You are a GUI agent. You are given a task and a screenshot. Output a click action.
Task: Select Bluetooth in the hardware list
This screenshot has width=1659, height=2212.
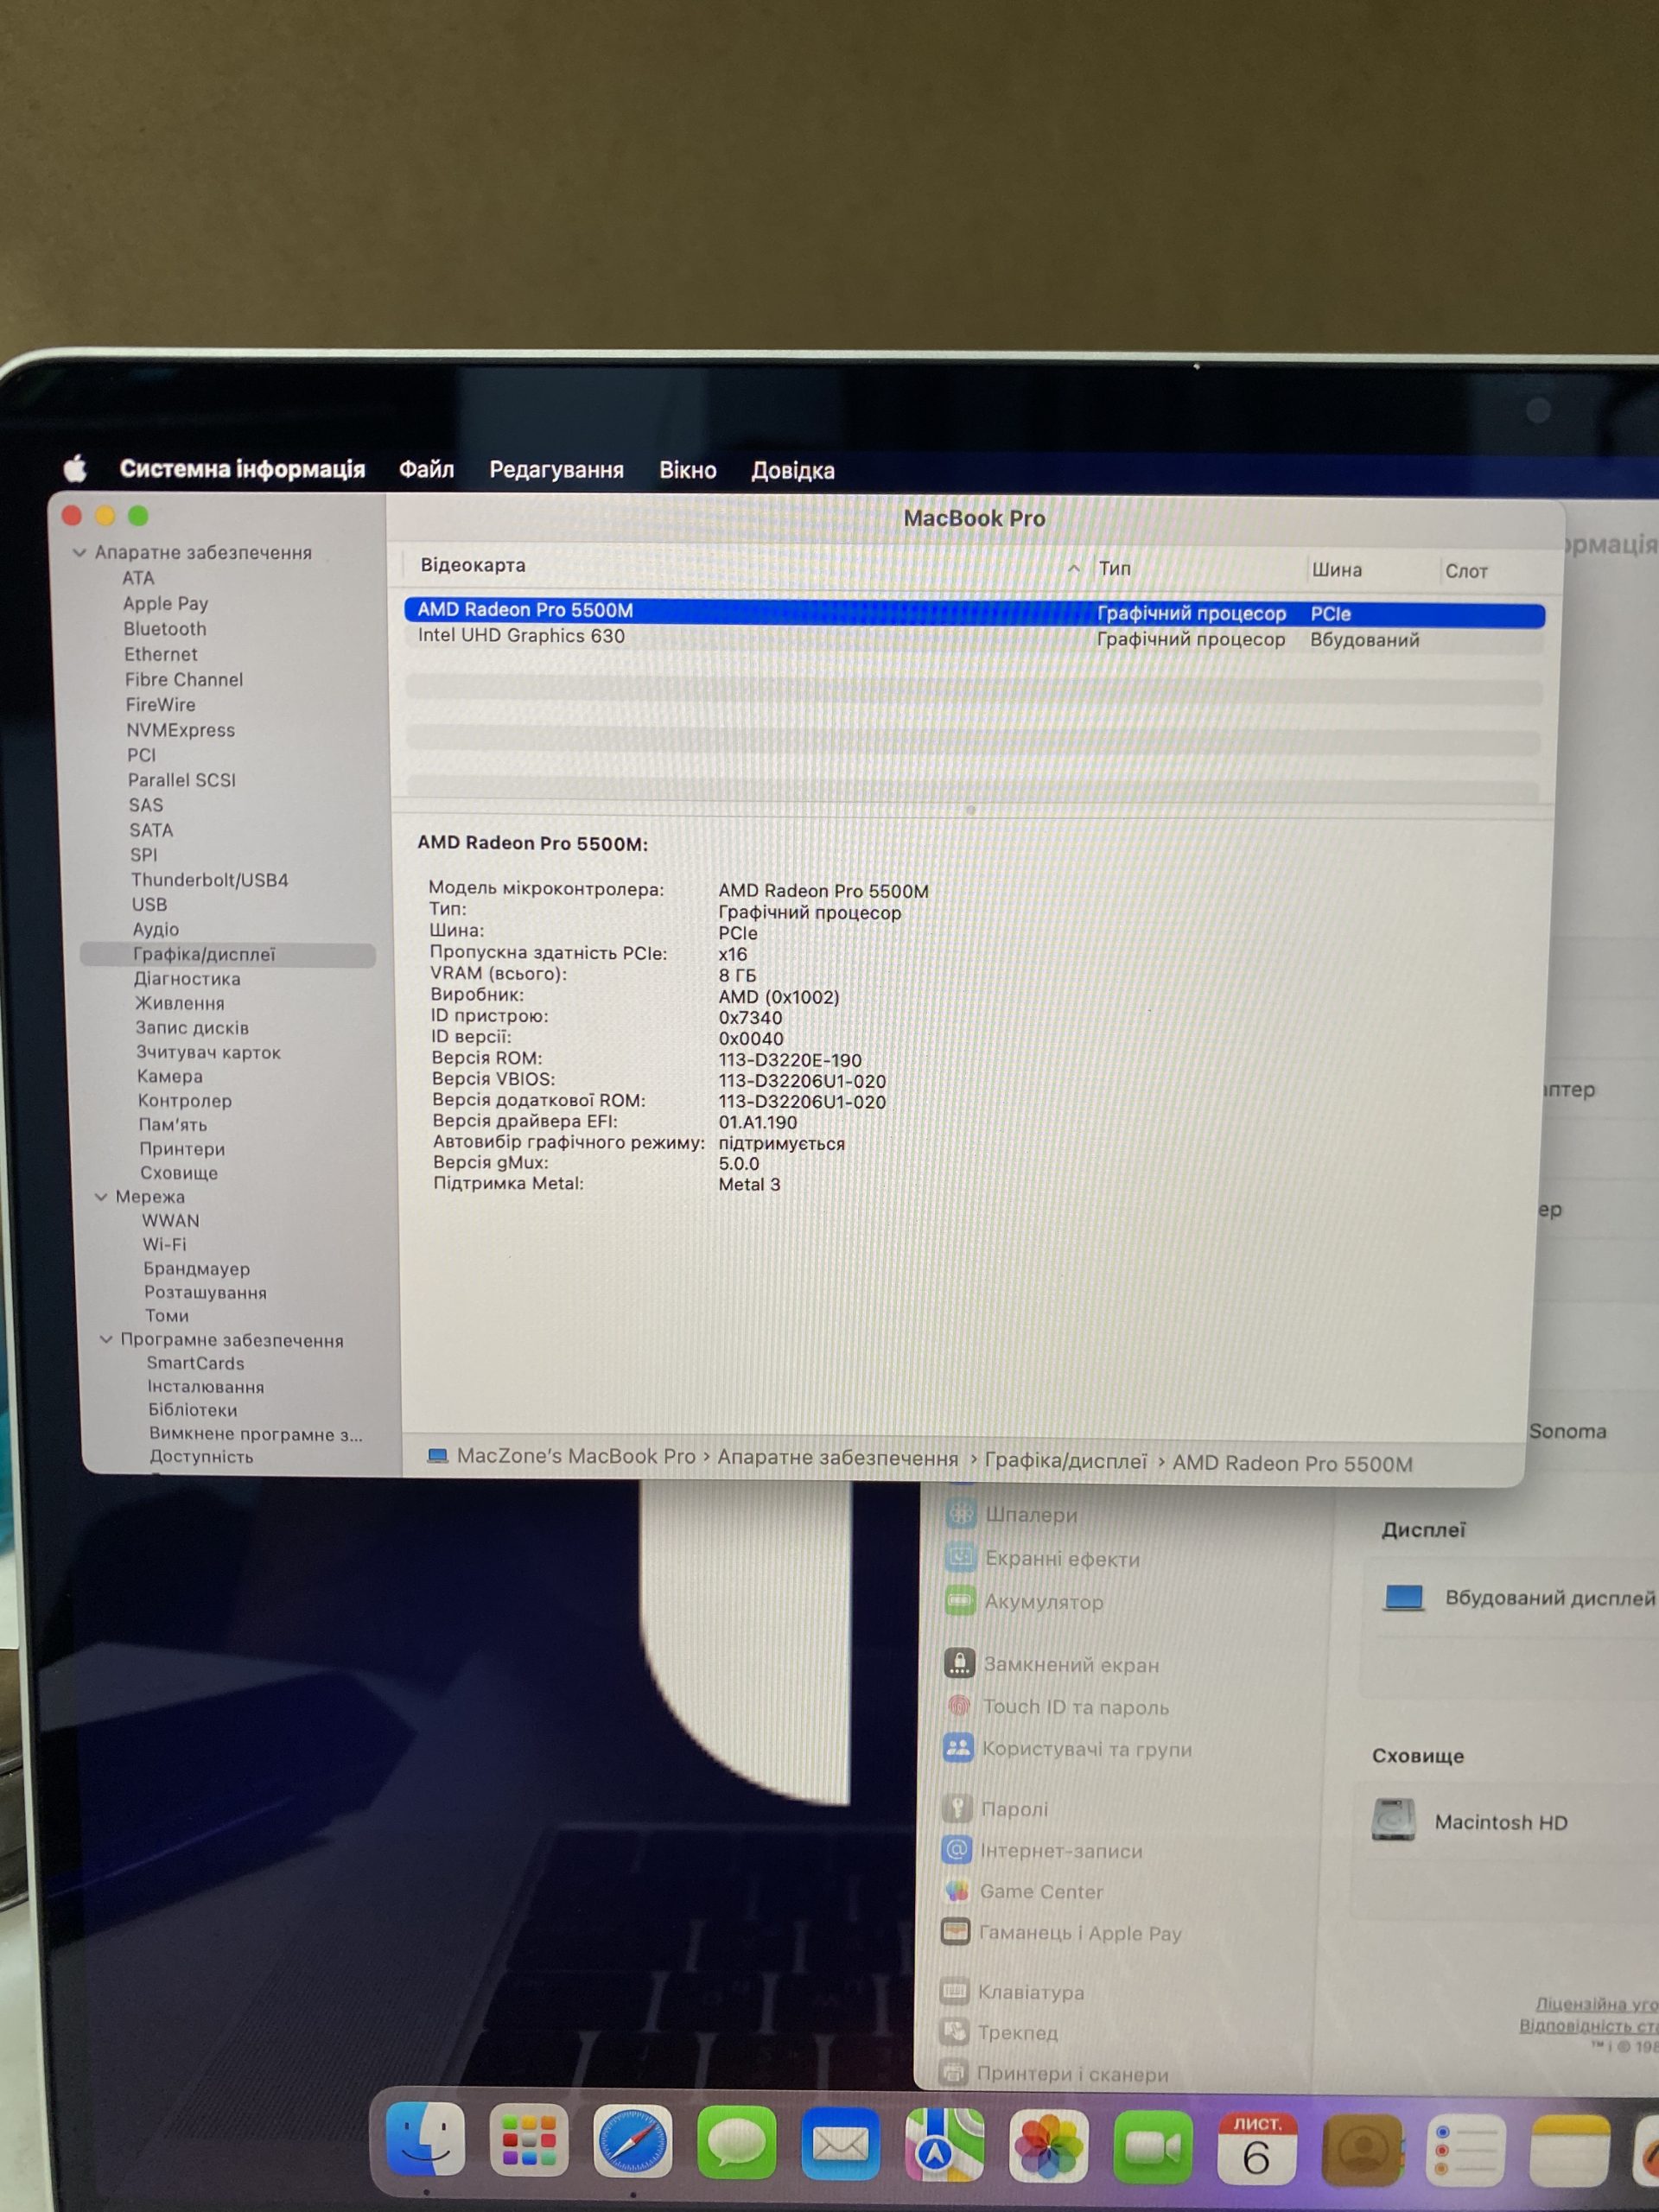[165, 628]
